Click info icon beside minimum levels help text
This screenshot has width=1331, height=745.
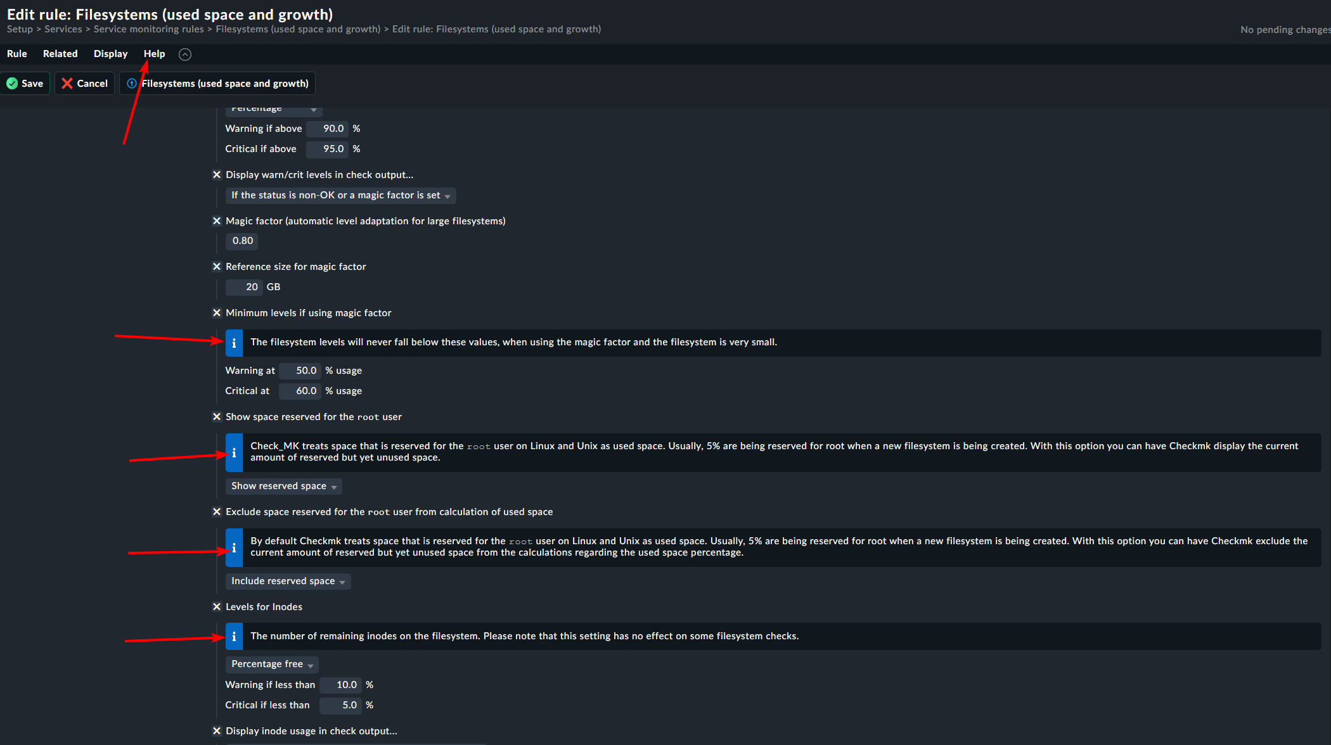(234, 343)
